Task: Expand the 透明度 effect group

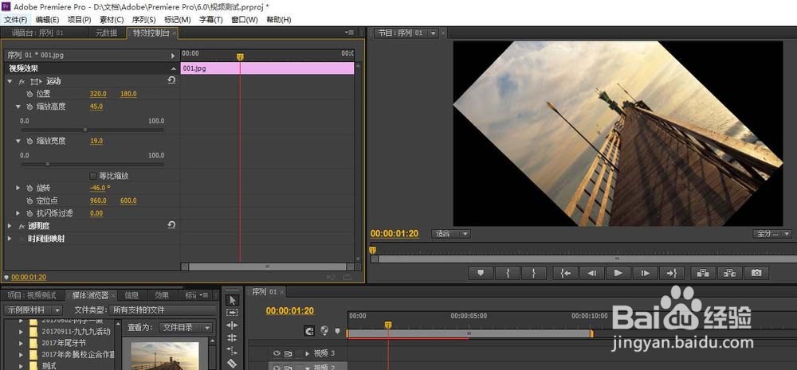Action: (10, 226)
